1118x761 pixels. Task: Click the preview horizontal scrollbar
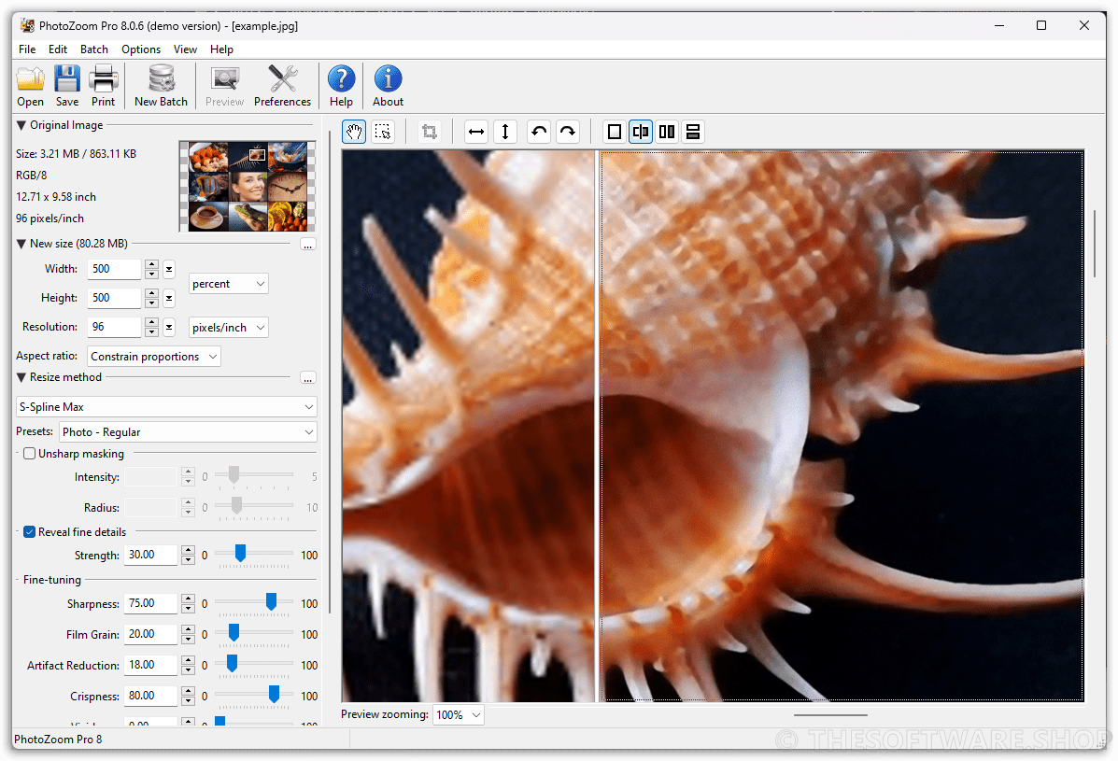click(830, 714)
